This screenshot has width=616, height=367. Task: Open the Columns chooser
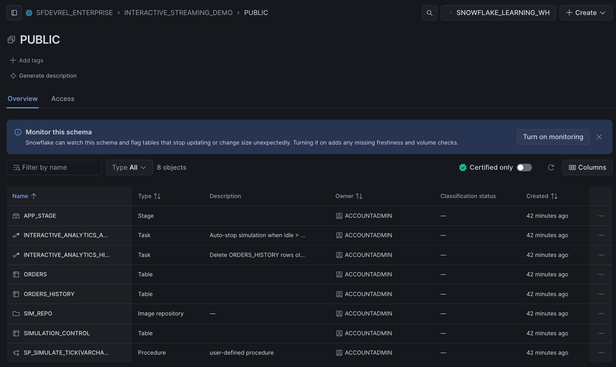pyautogui.click(x=587, y=167)
